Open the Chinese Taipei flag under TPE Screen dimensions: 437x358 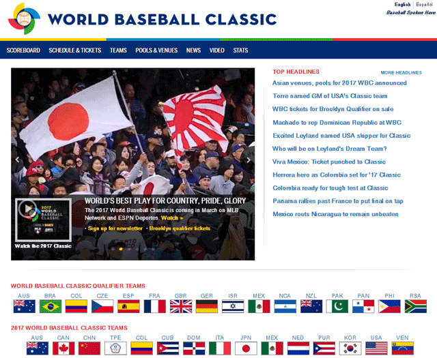[115, 348]
